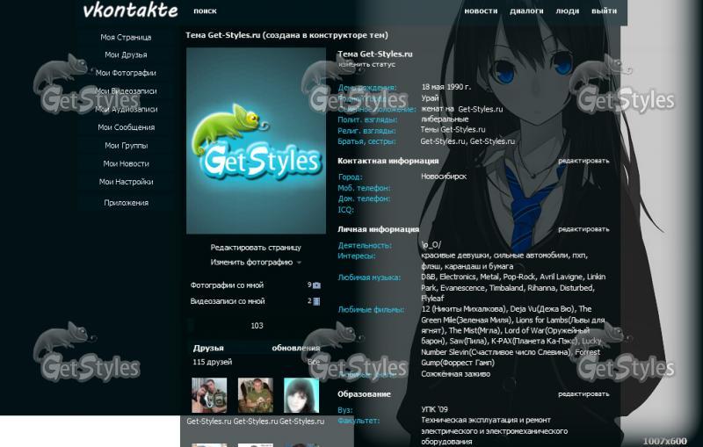Open Мои Сообщения from the sidebar

click(126, 127)
